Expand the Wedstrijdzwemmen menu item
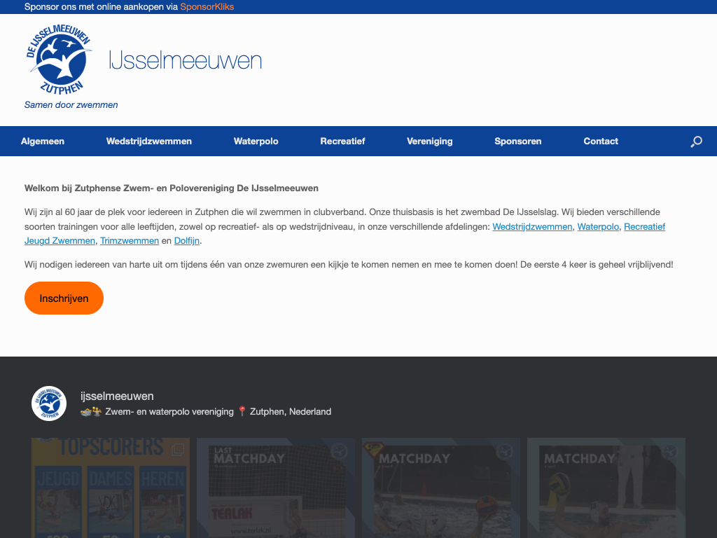The width and height of the screenshot is (717, 538). click(x=148, y=142)
